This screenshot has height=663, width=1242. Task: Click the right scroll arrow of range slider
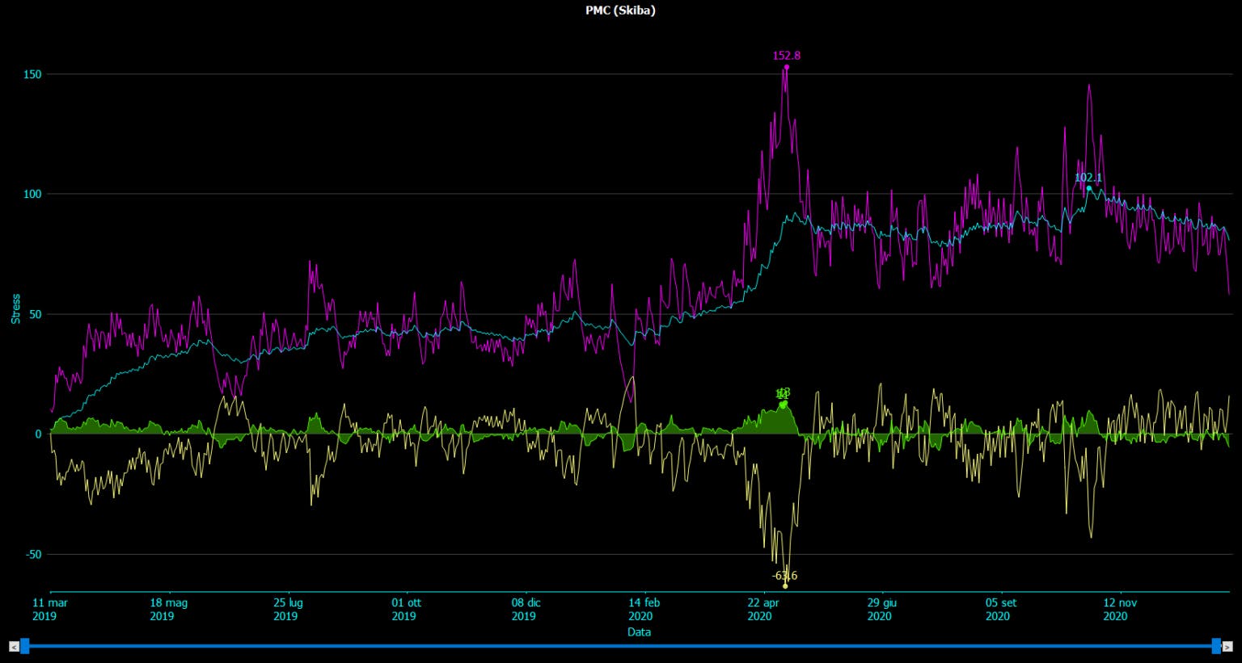(1228, 646)
